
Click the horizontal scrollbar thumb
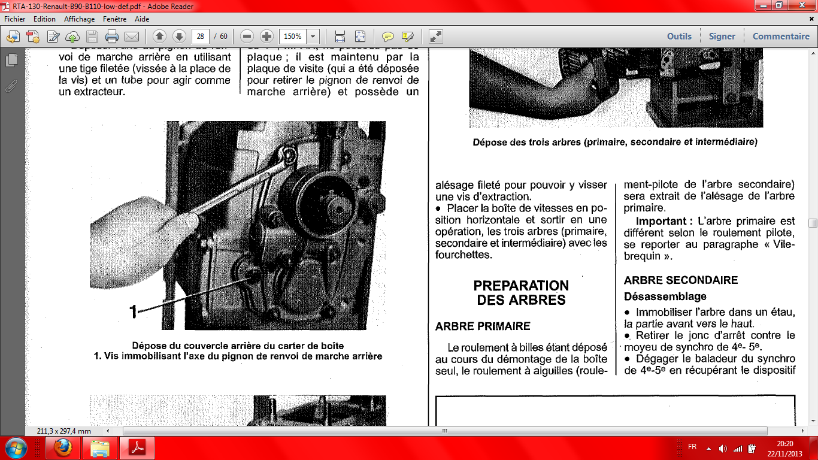click(444, 431)
